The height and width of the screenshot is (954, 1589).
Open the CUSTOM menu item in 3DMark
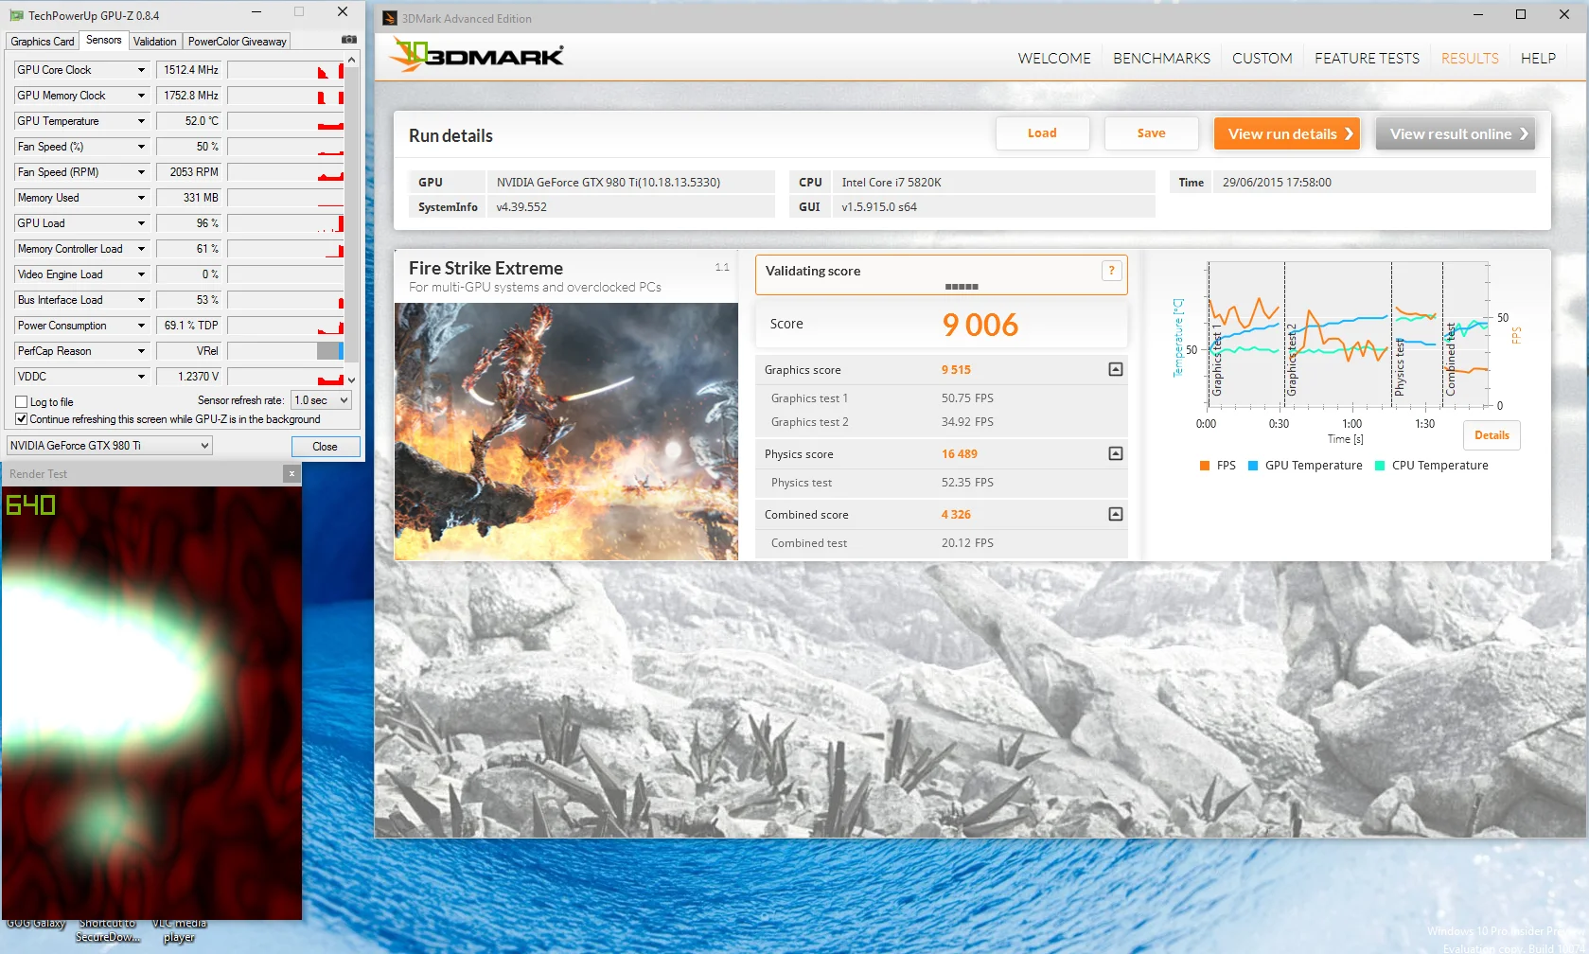click(1262, 58)
